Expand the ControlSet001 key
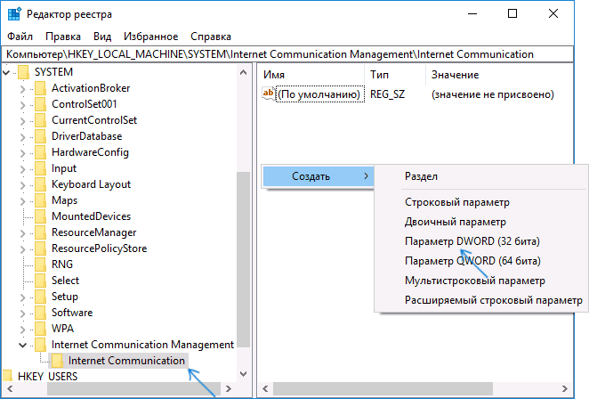The image size is (589, 399). pyautogui.click(x=22, y=104)
